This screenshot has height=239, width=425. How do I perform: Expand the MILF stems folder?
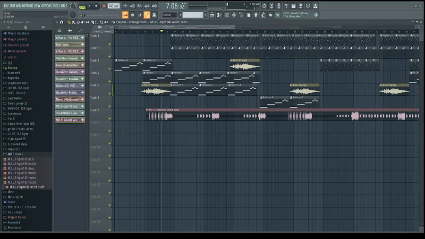point(15,154)
